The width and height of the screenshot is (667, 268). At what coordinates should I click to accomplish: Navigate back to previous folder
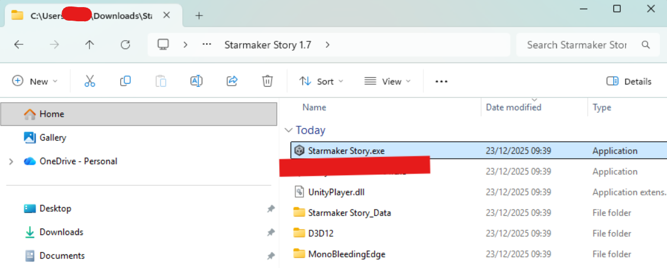click(18, 44)
